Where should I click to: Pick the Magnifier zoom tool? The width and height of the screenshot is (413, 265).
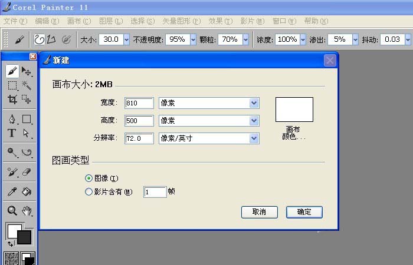12,211
